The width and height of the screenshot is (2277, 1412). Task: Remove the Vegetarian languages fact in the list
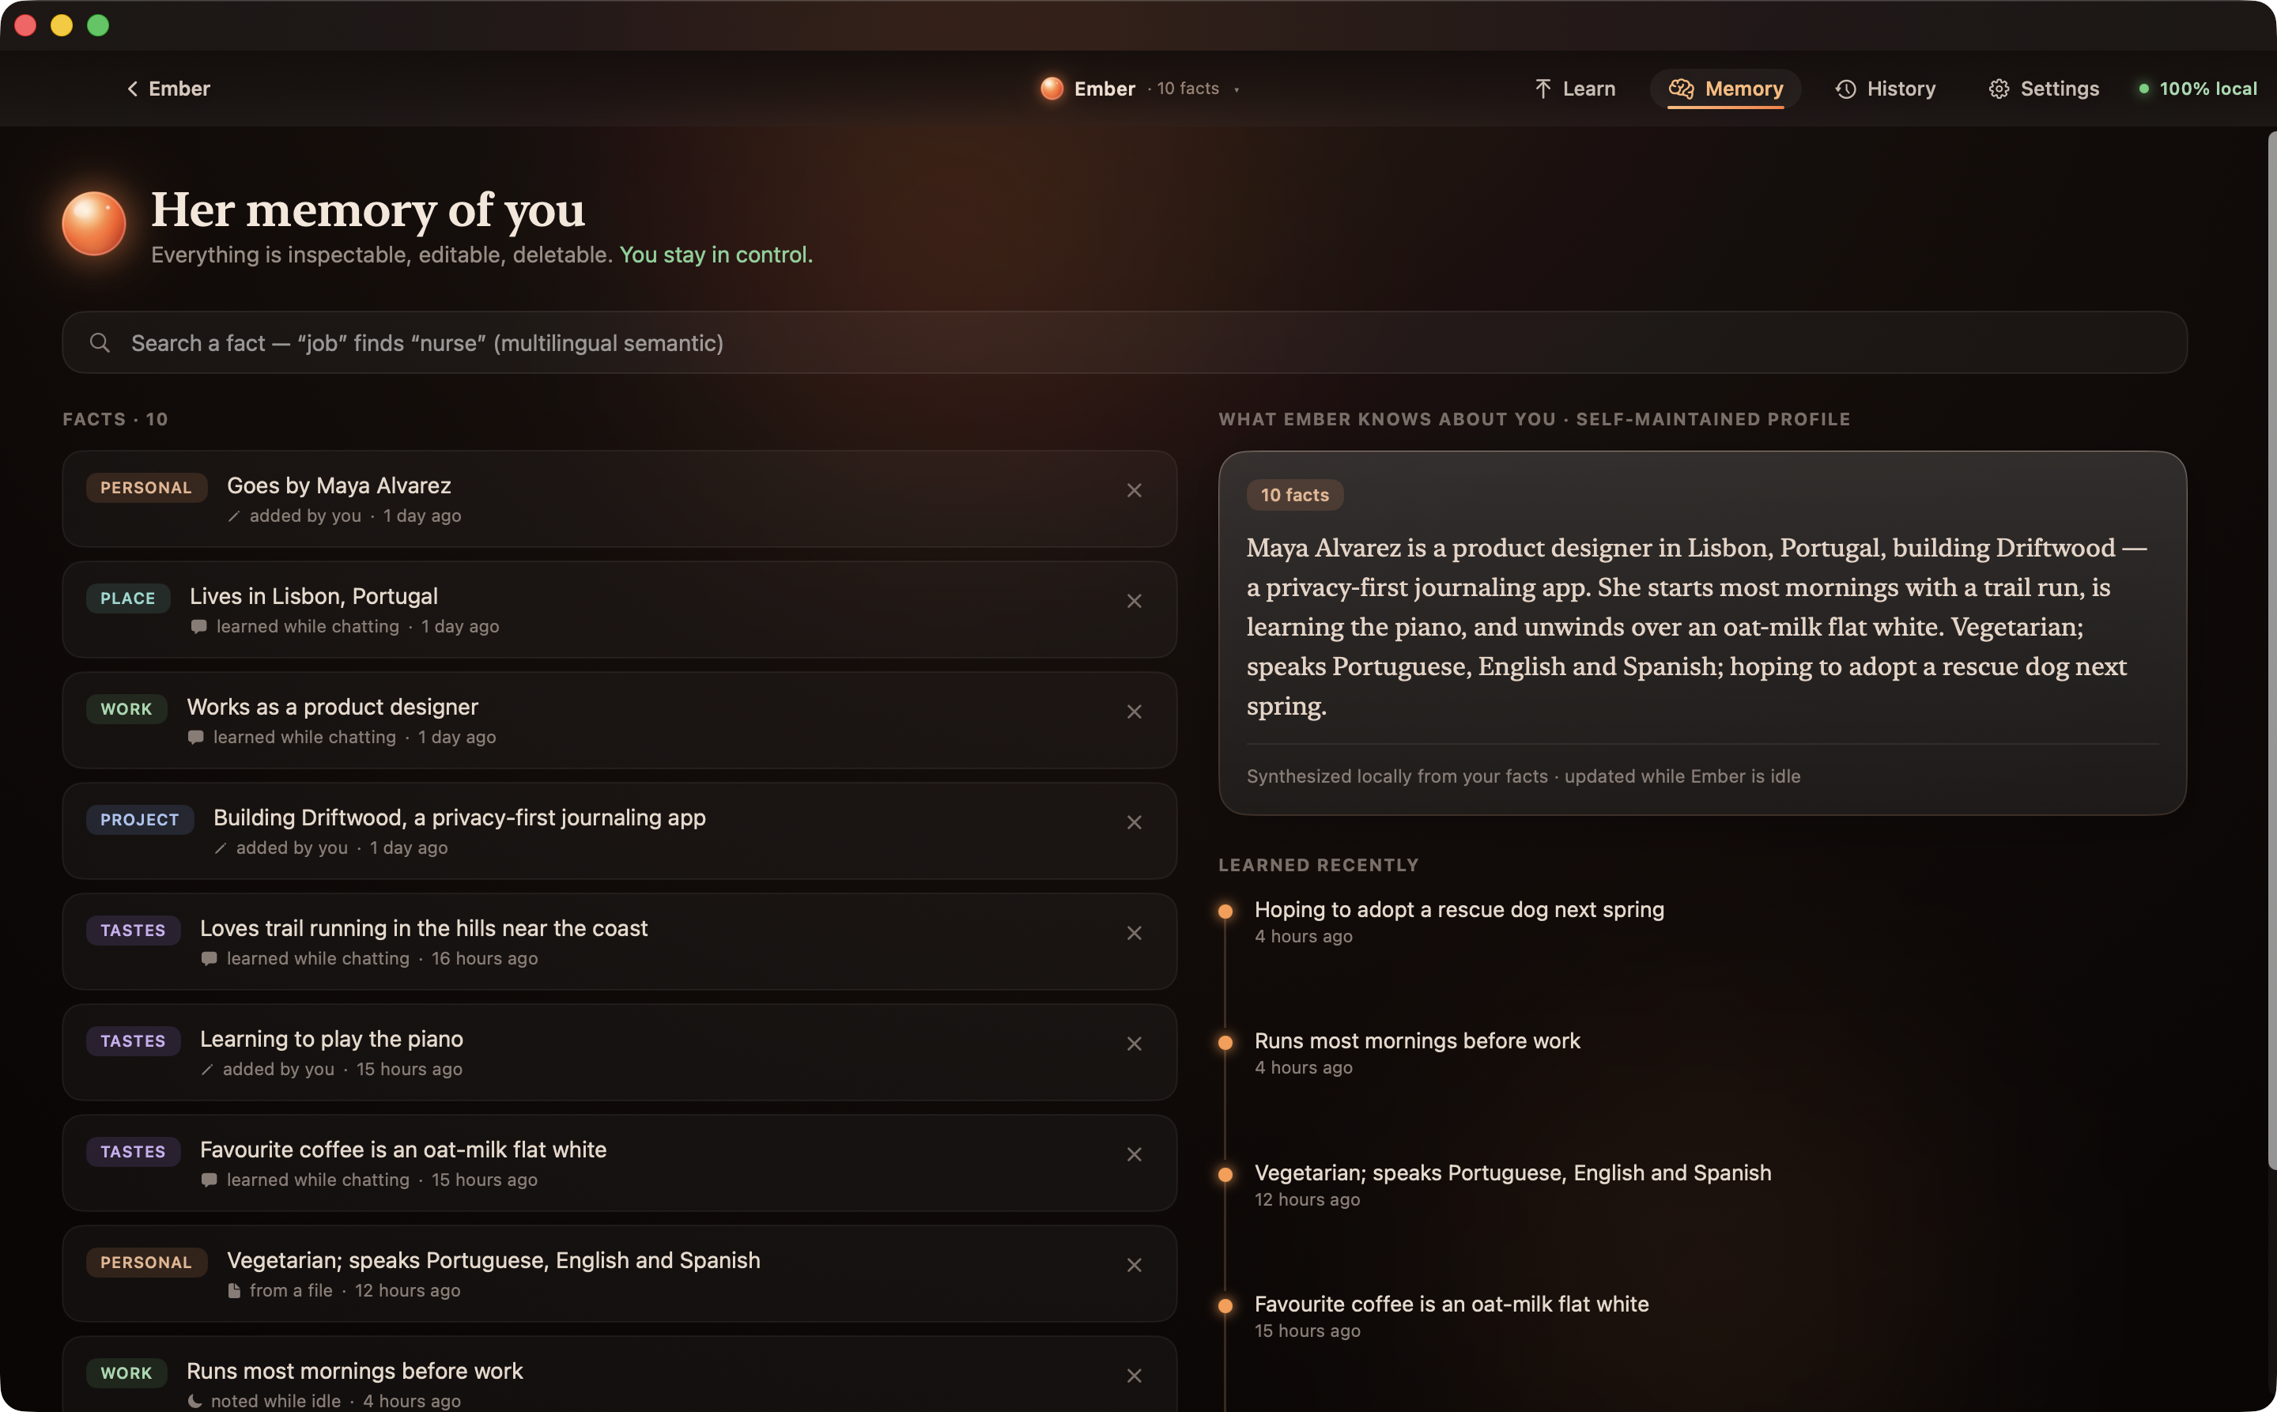click(1134, 1266)
